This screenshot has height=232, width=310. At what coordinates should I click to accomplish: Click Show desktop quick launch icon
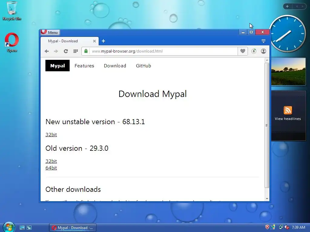coord(22,228)
